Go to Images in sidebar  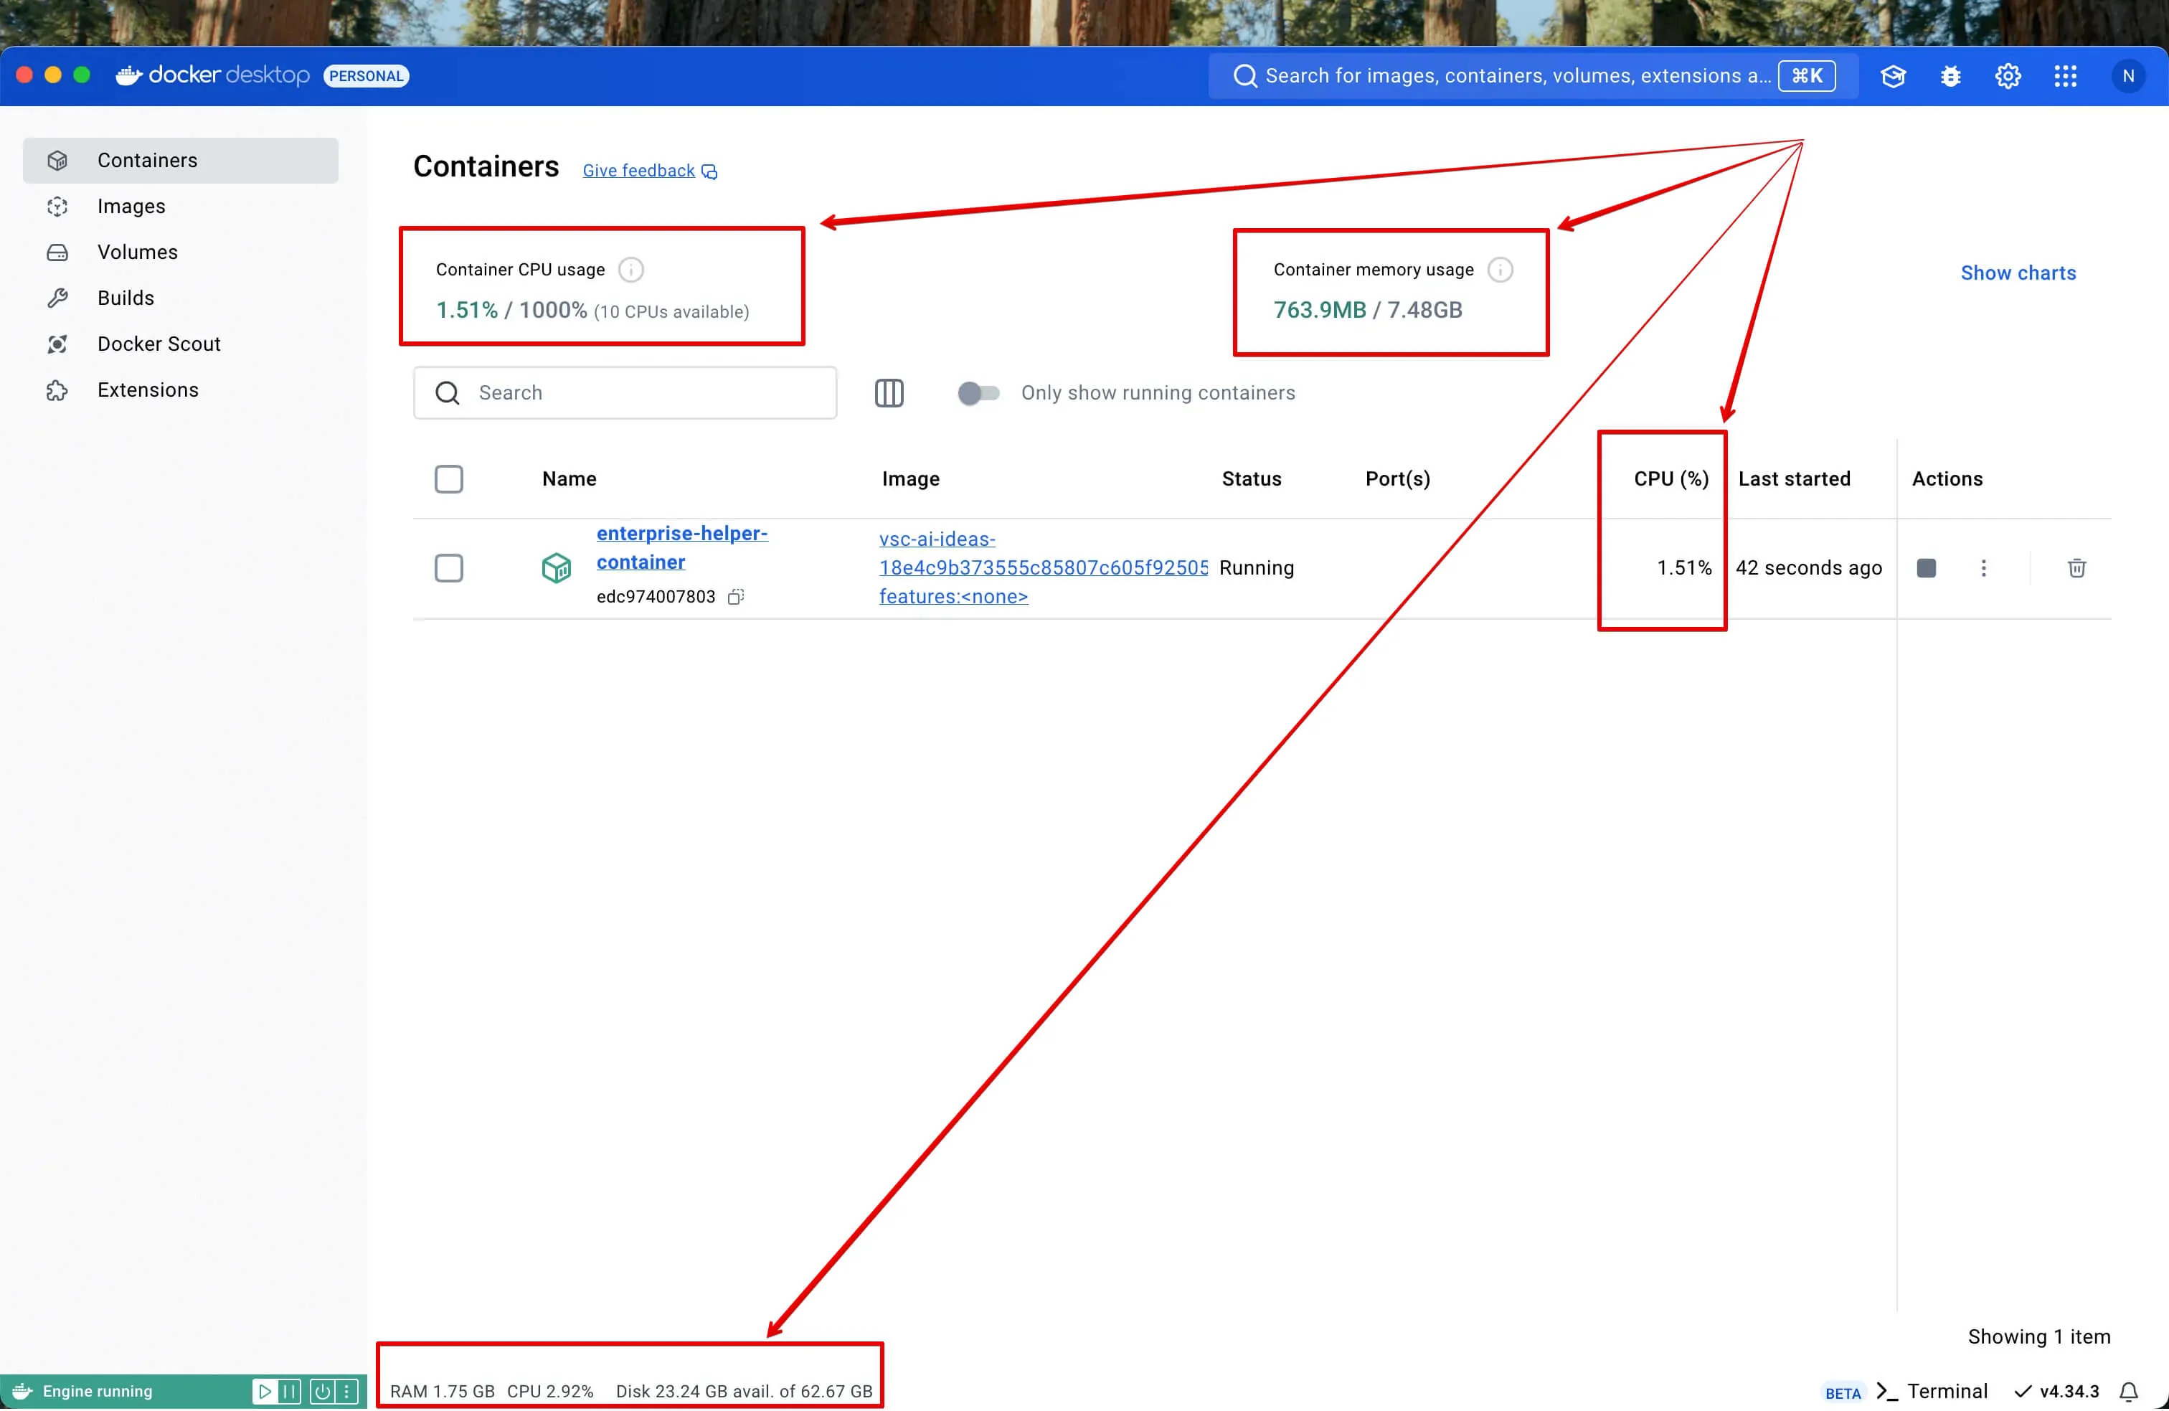[x=131, y=206]
